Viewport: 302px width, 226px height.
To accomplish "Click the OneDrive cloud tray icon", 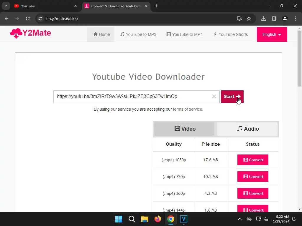I will [249, 219].
